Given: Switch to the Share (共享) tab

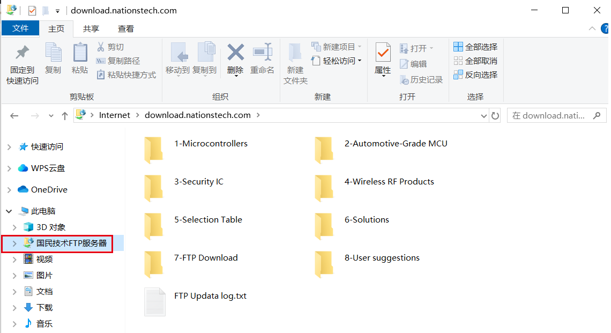Looking at the screenshot, I should click(x=91, y=29).
